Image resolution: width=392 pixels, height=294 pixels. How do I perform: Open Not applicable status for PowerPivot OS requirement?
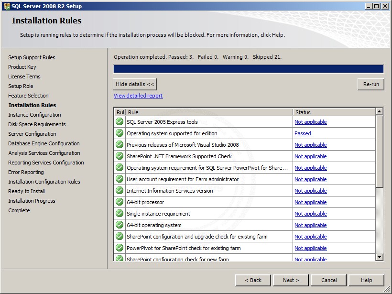[311, 168]
